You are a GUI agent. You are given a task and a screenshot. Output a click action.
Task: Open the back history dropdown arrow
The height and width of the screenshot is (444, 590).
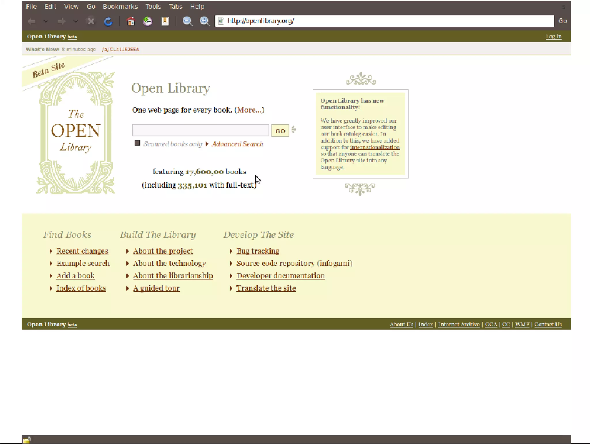(x=46, y=21)
